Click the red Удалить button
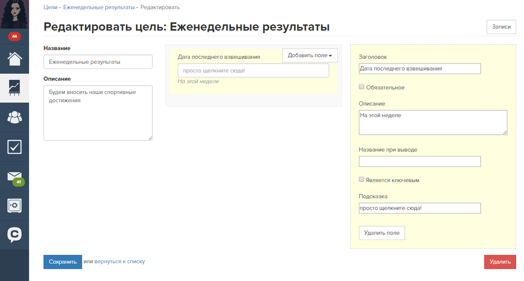Screen dimensions: 524x281 point(500,262)
